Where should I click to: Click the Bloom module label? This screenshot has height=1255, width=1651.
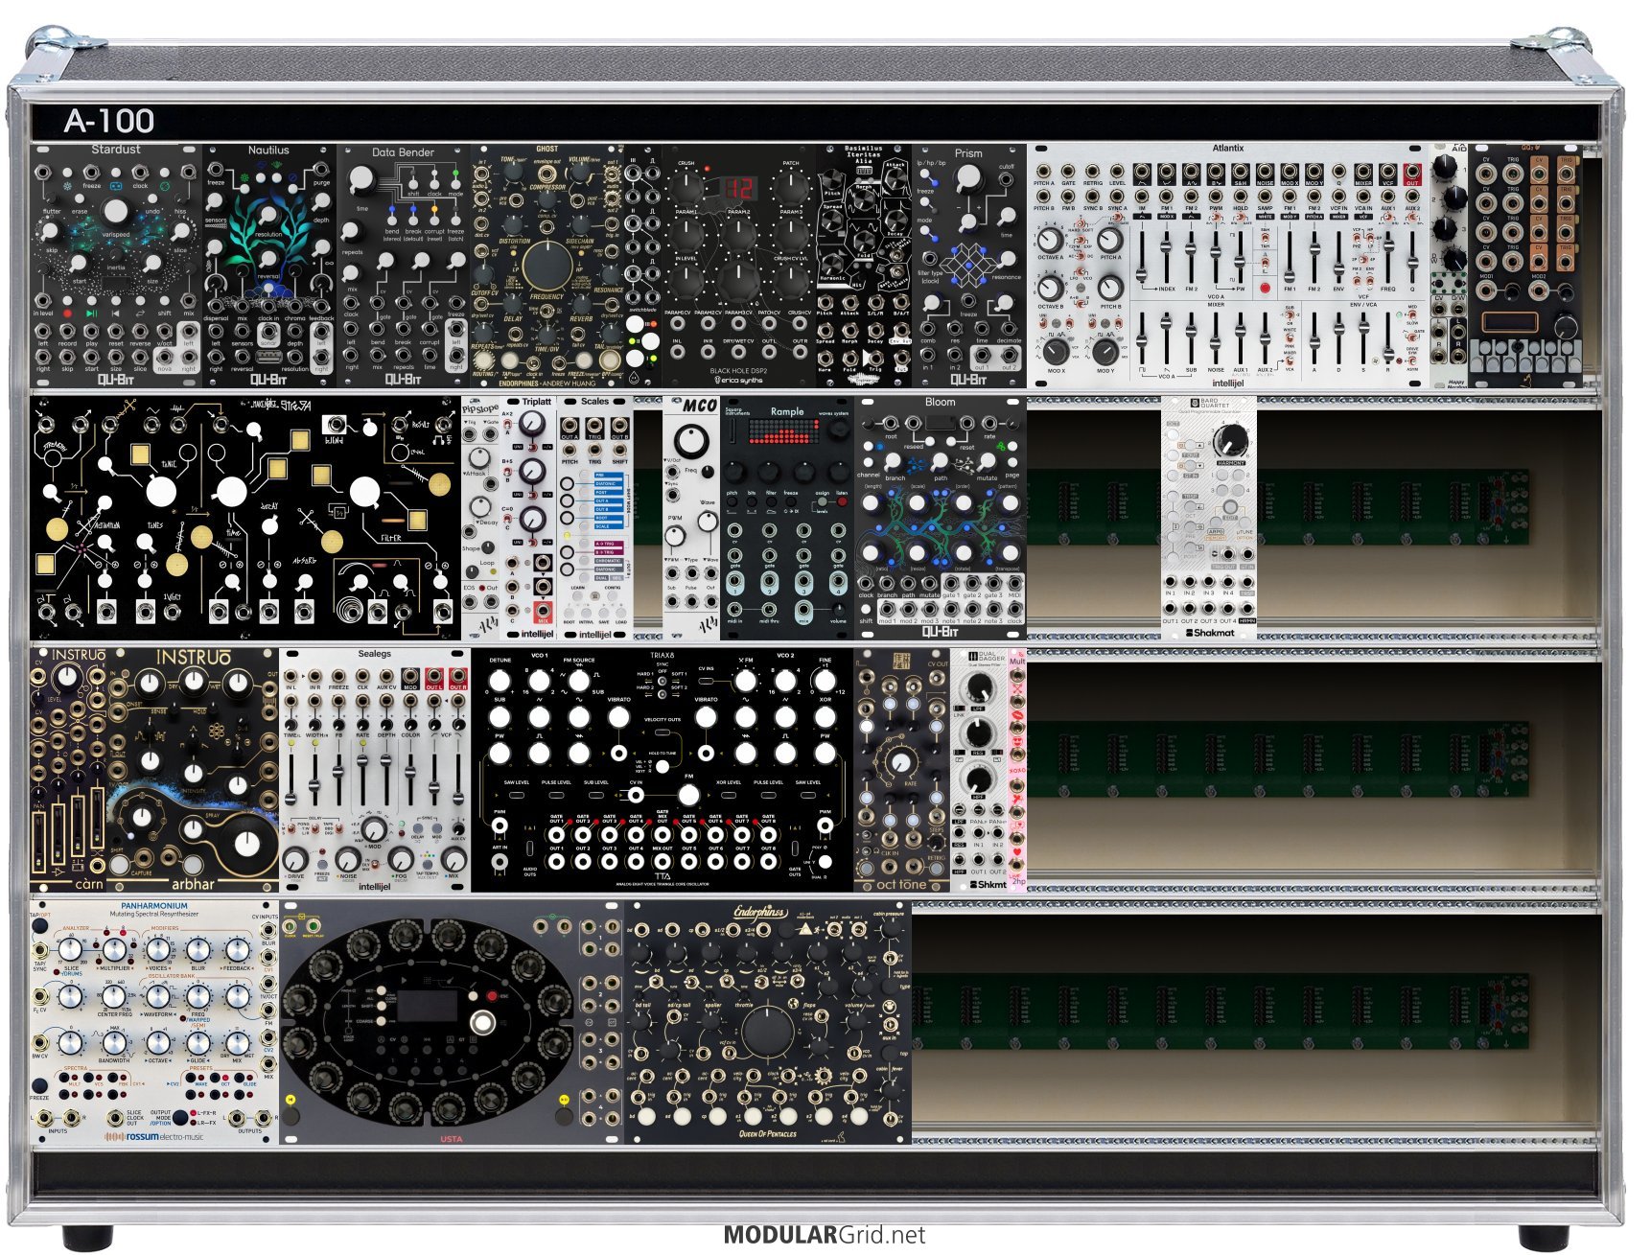[x=940, y=403]
